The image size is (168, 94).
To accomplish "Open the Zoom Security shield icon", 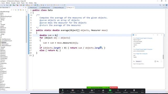I will [82, 90].
